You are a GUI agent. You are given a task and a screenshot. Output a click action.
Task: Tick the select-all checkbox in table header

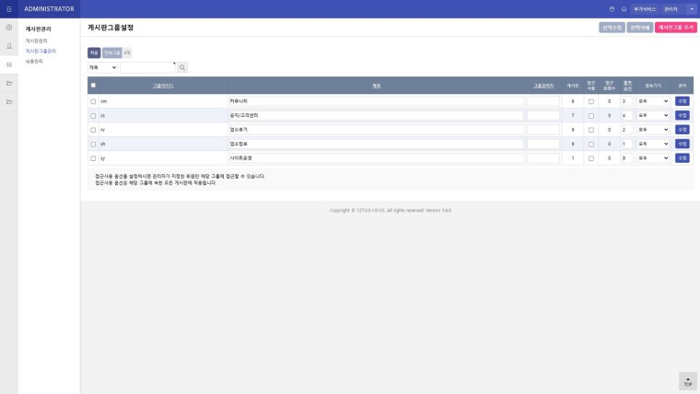pos(93,86)
